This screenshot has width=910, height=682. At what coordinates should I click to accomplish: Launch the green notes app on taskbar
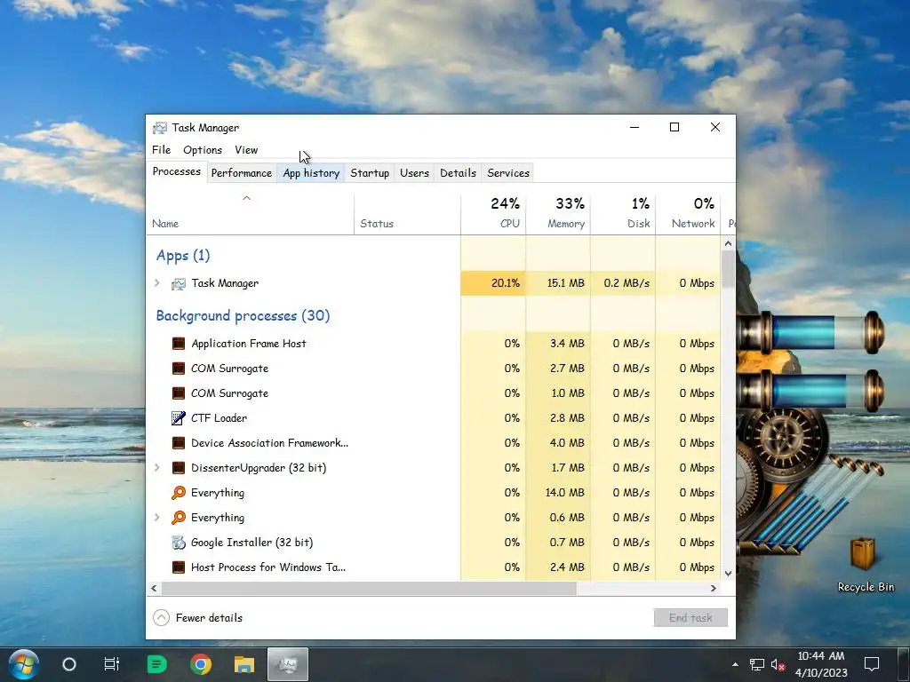156,664
